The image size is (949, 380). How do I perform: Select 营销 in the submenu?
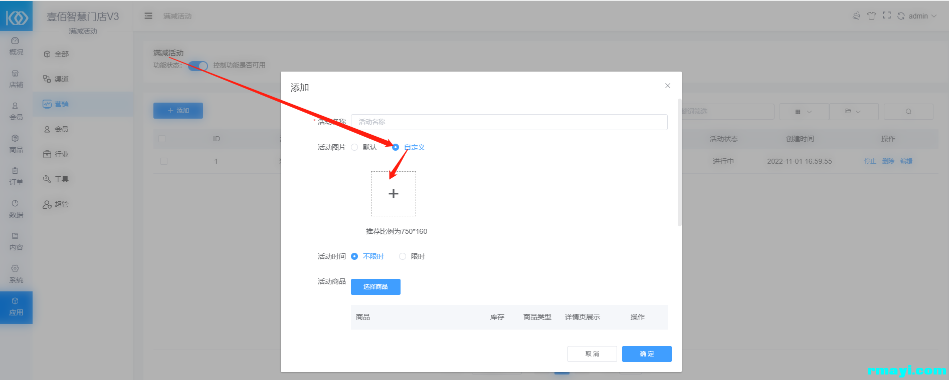pos(61,104)
